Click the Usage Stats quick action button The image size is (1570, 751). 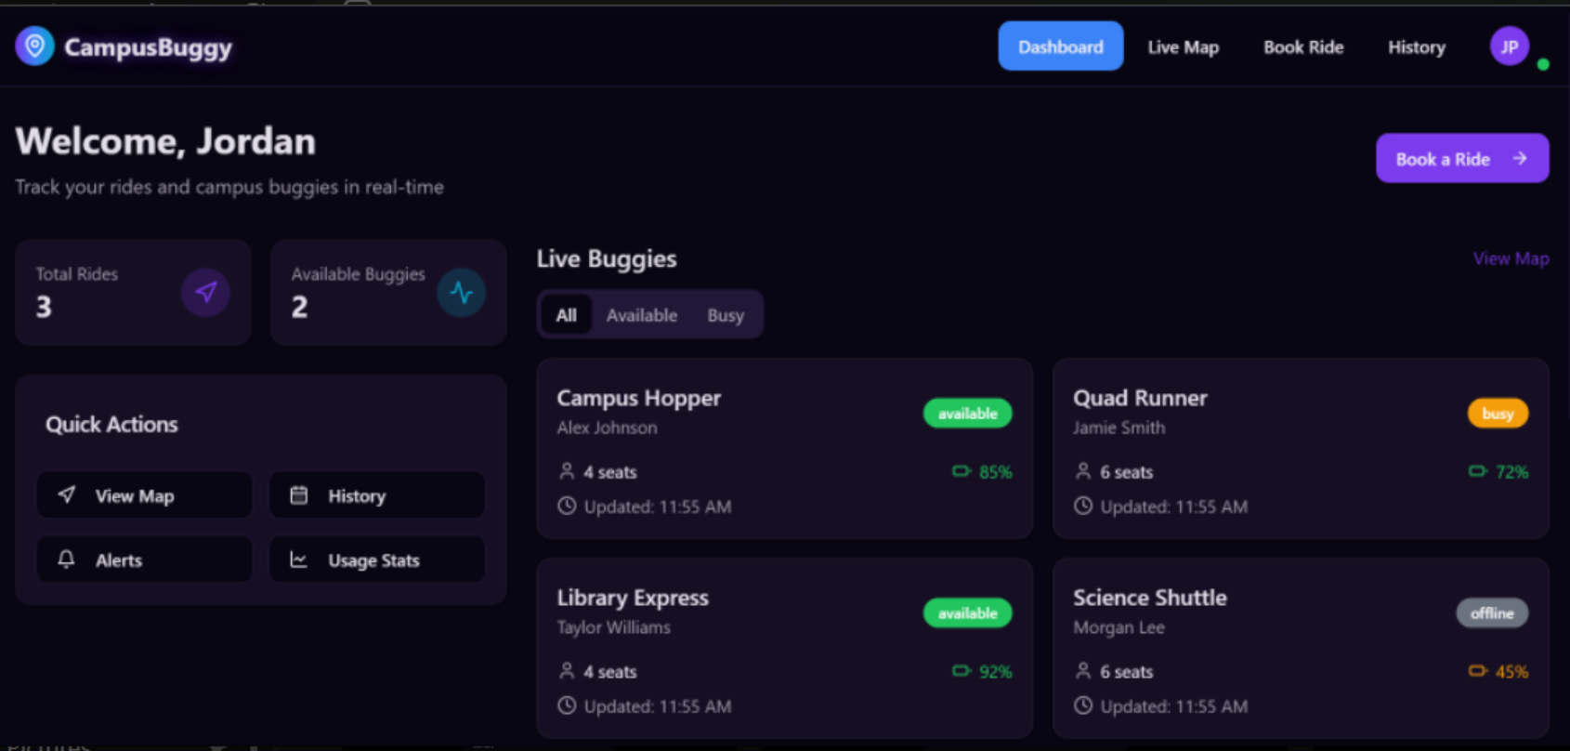[x=377, y=560]
